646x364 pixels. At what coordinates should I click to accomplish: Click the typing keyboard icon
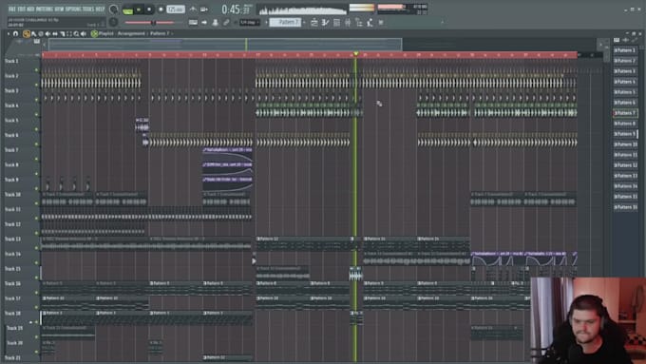pyautogui.click(x=193, y=23)
